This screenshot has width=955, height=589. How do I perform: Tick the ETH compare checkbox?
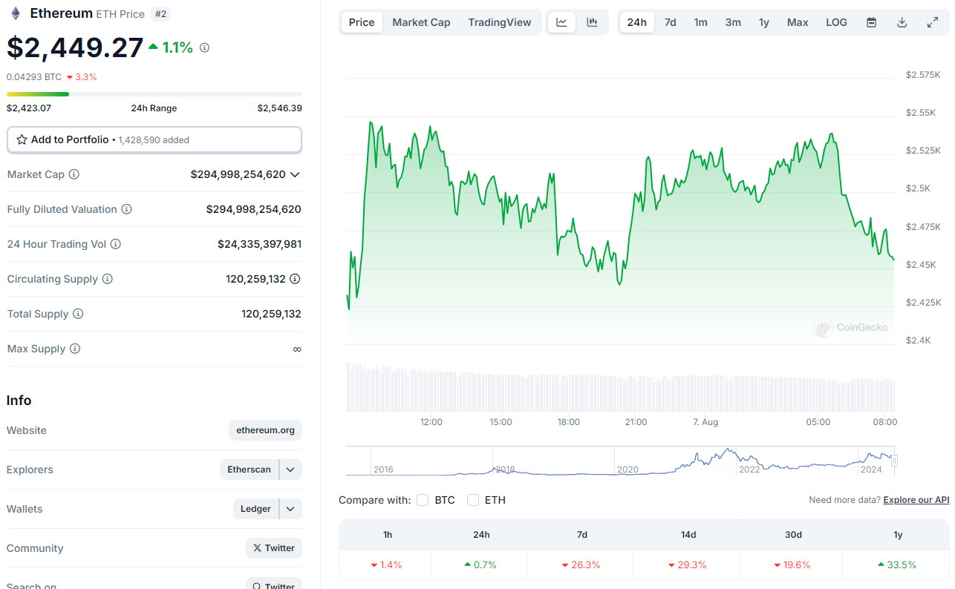tap(473, 500)
